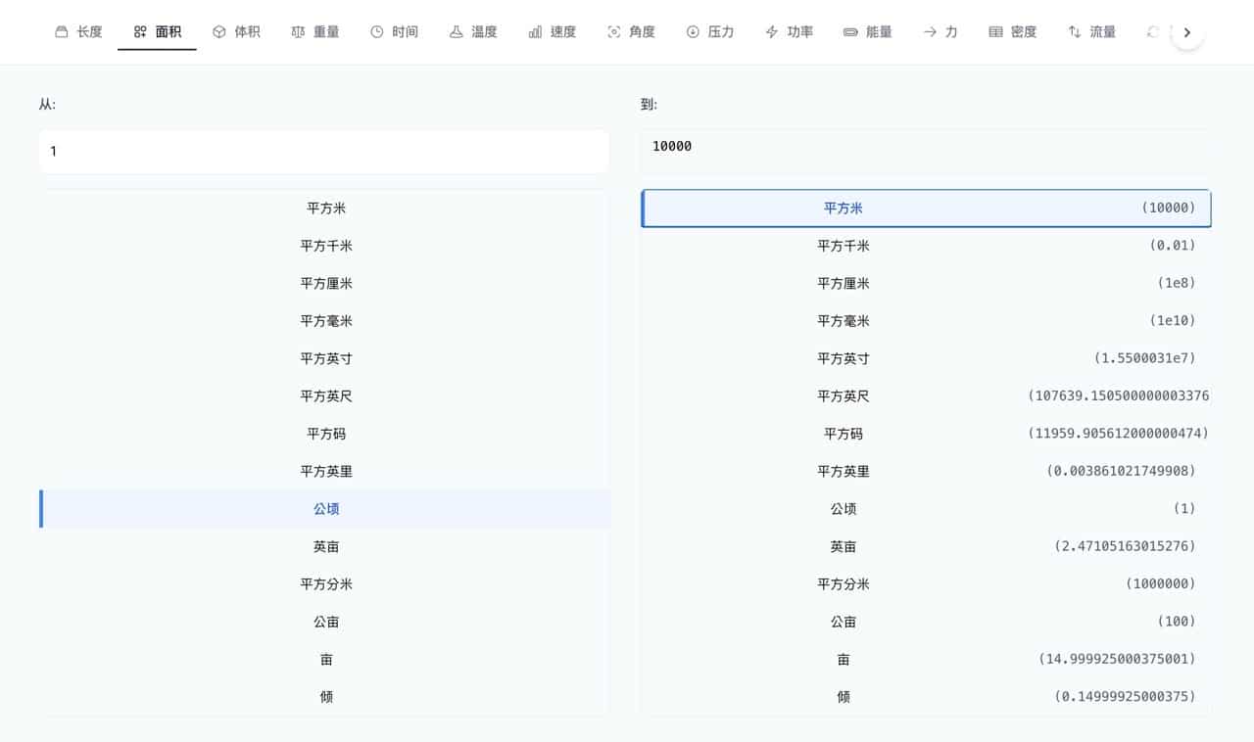Click highlighted 公顷 in the 从 list
This screenshot has width=1254, height=742.
tap(324, 509)
